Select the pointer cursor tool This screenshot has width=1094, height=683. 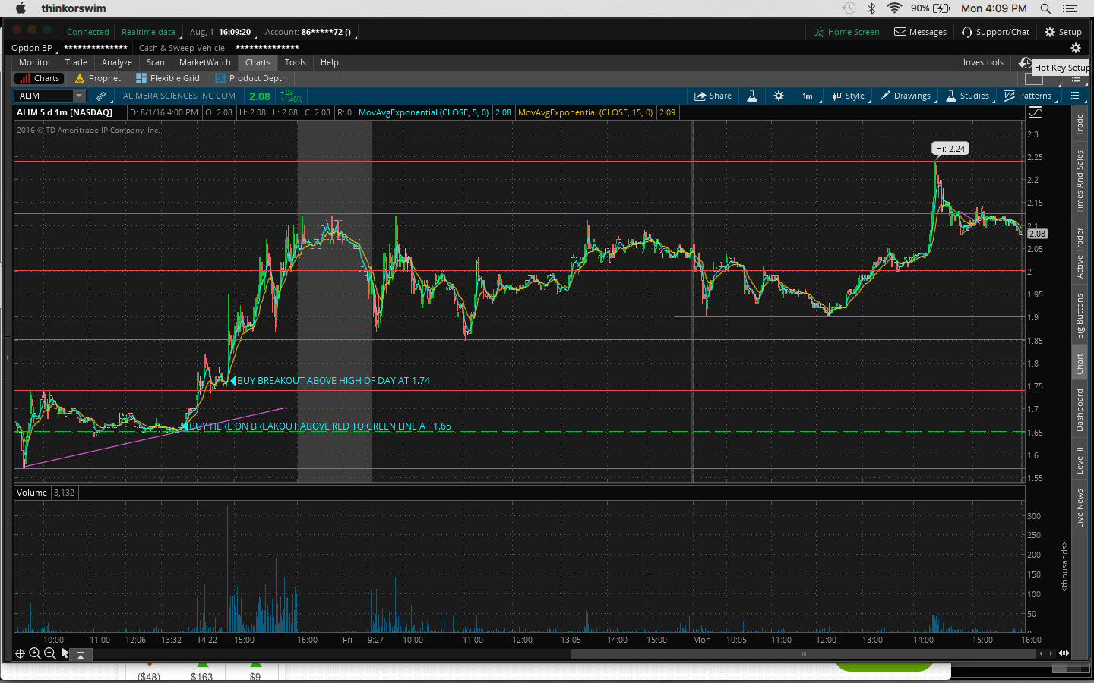[65, 653]
